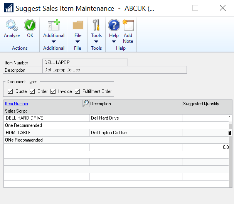The width and height of the screenshot is (234, 204).
Task: Click the Analyze gears icon
Action: (12, 25)
